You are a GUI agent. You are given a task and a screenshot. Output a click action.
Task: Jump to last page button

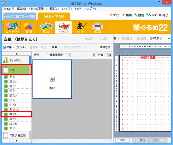(x=164, y=140)
